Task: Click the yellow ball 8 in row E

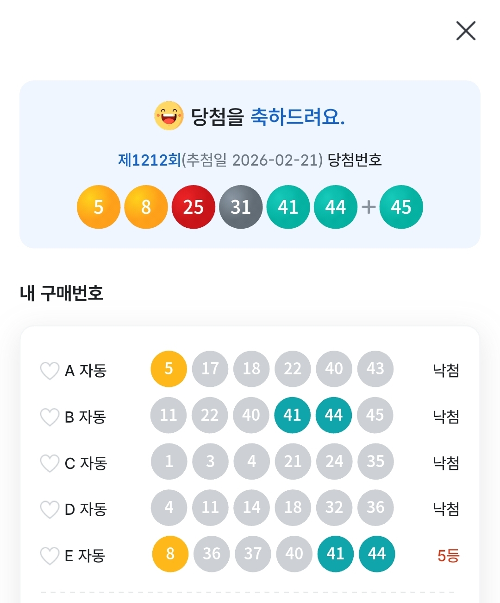Action: pyautogui.click(x=170, y=553)
